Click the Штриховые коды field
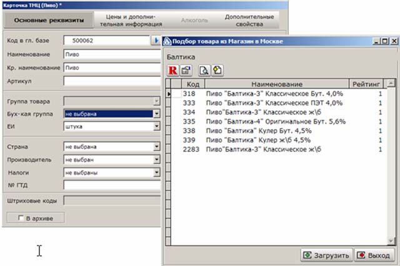Image resolution: width=400 pixels, height=266 pixels. [x=112, y=200]
